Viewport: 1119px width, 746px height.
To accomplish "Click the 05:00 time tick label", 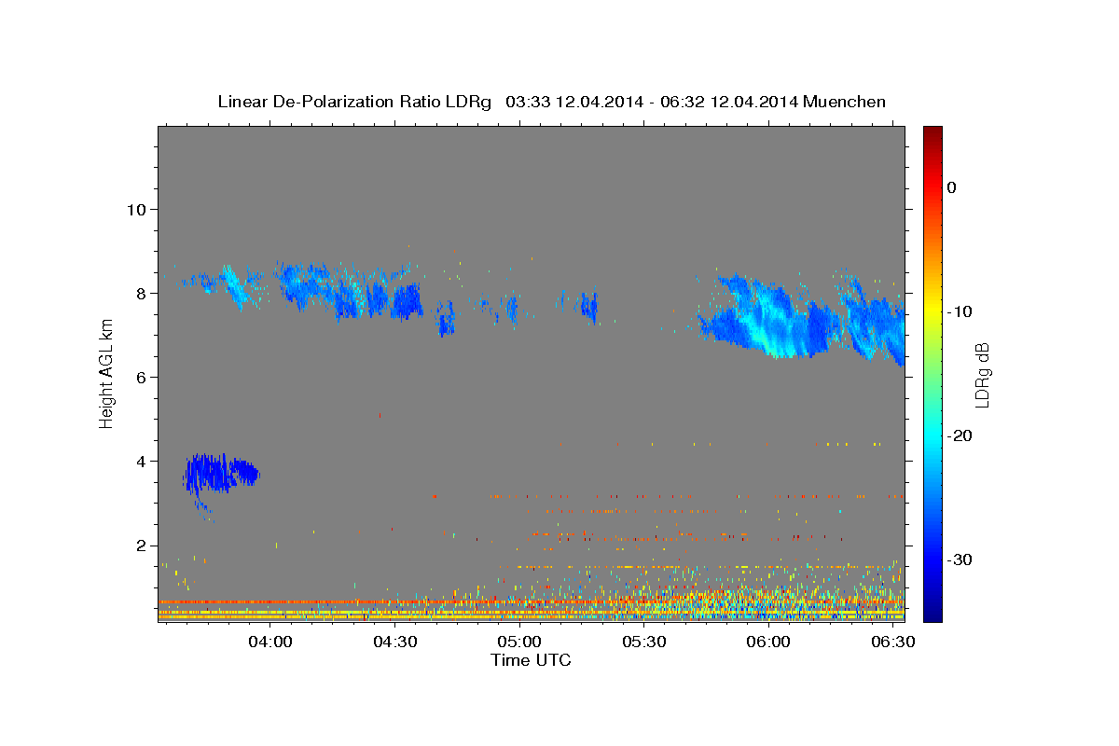I will point(519,642).
